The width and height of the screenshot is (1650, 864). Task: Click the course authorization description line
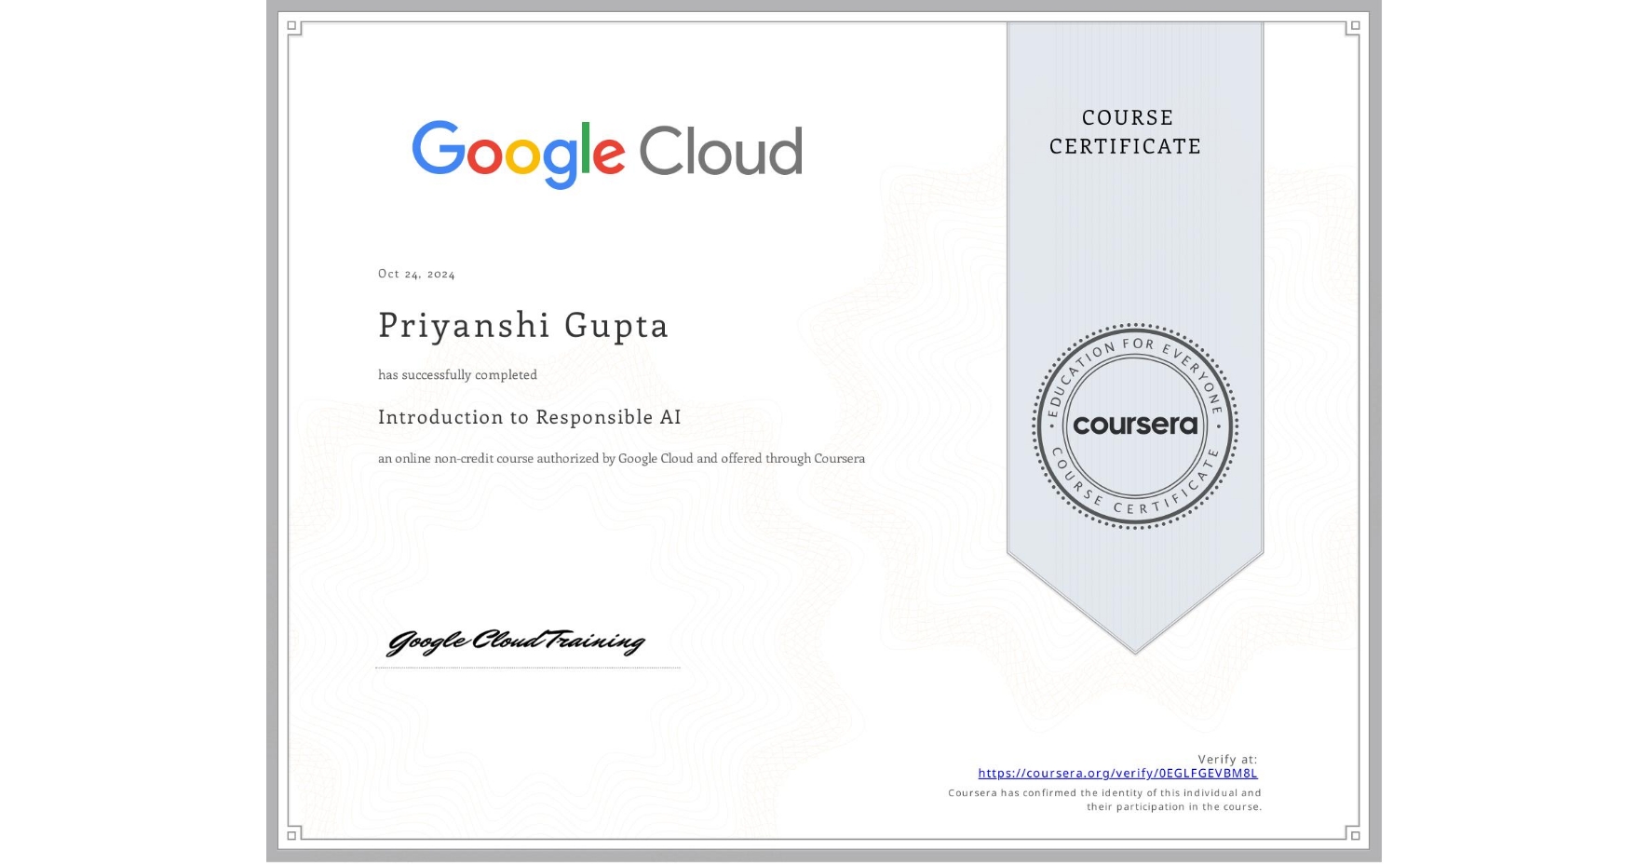coord(621,458)
